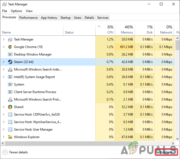
Task: Expand the ShareX process row
Action: tap(4, 107)
